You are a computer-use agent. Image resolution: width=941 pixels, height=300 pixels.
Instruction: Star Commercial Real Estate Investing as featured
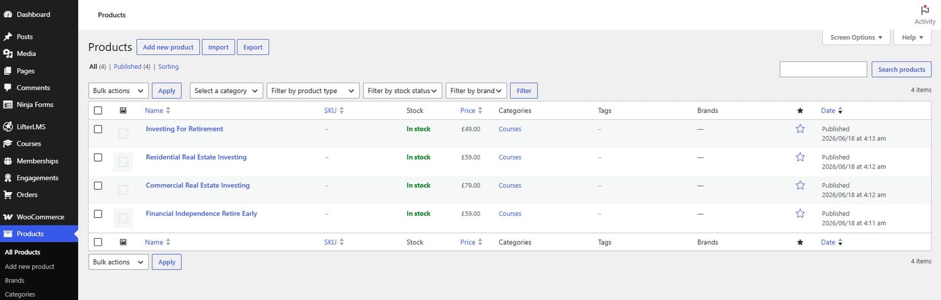(800, 185)
